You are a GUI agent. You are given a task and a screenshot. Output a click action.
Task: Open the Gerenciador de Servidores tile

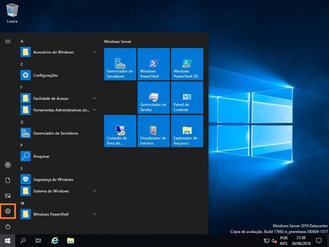pyautogui.click(x=120, y=64)
